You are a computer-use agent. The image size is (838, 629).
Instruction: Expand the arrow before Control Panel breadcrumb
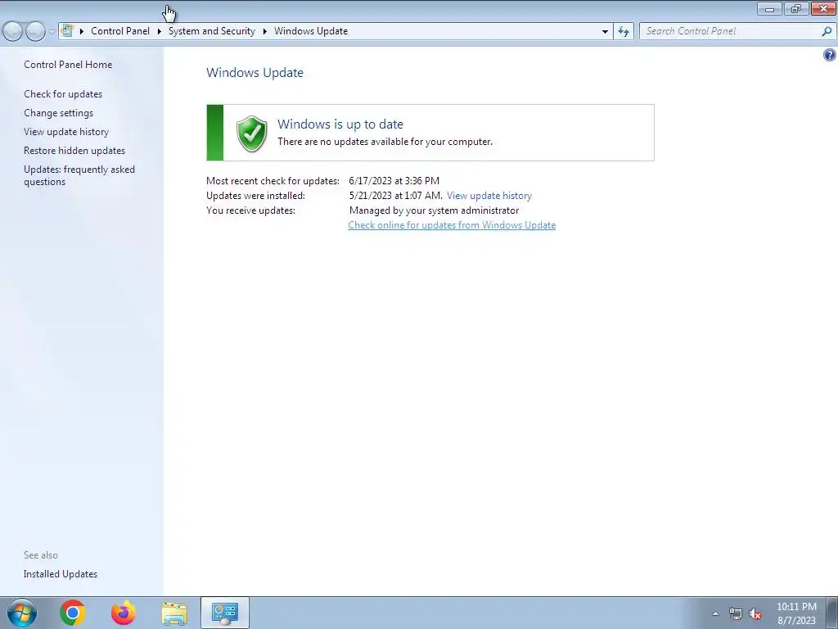pos(82,31)
